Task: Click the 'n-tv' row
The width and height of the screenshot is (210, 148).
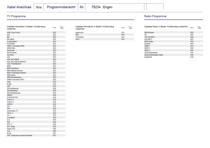Action: click(x=36, y=120)
